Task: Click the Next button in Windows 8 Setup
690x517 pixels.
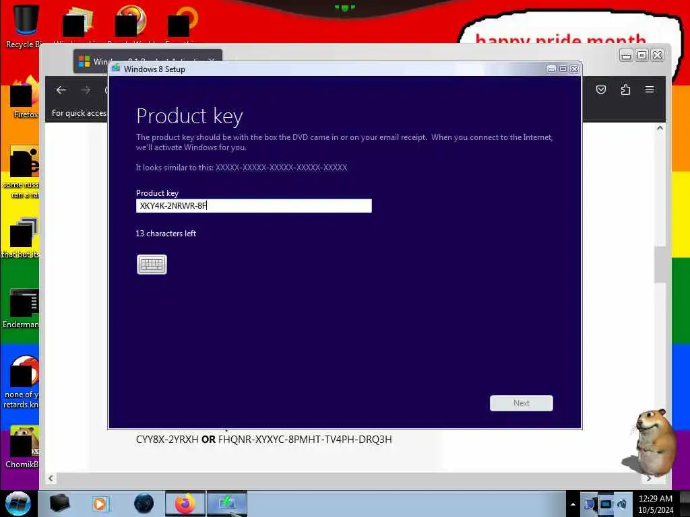Action: pos(521,403)
